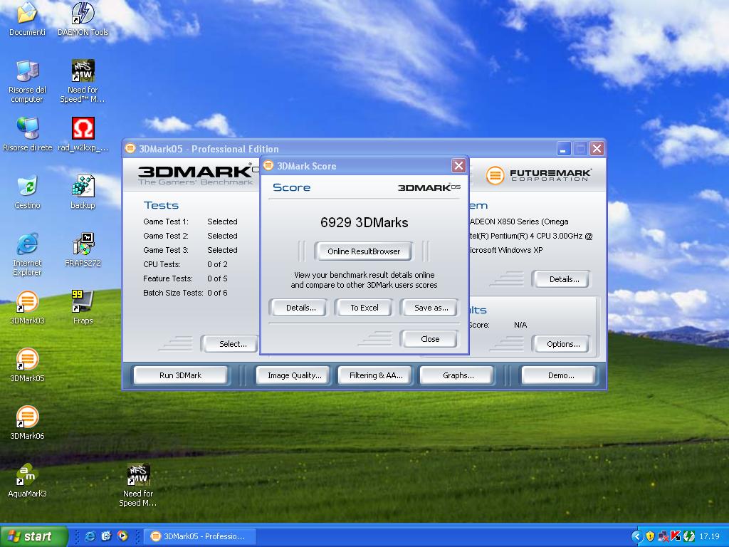Open the Fraps desktop shortcut

click(x=83, y=302)
